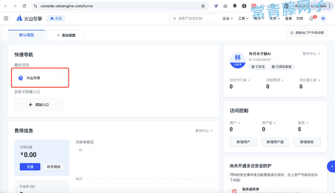The width and height of the screenshot is (335, 193).
Task: Open 待支付订单 link
Action: [x=240, y=80]
